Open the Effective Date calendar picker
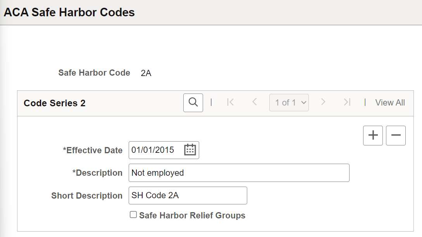Image resolution: width=422 pixels, height=237 pixels. coord(190,150)
